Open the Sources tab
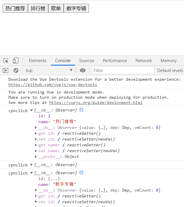This screenshot has width=184, height=207. coord(87,61)
